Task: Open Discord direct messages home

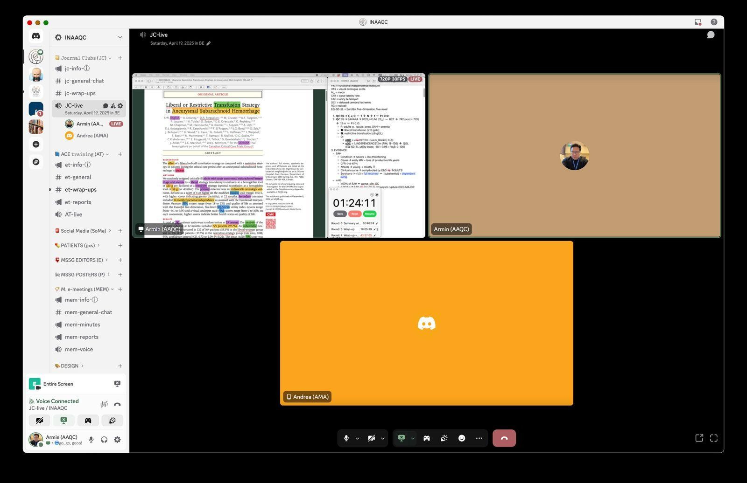Action: pyautogui.click(x=36, y=36)
